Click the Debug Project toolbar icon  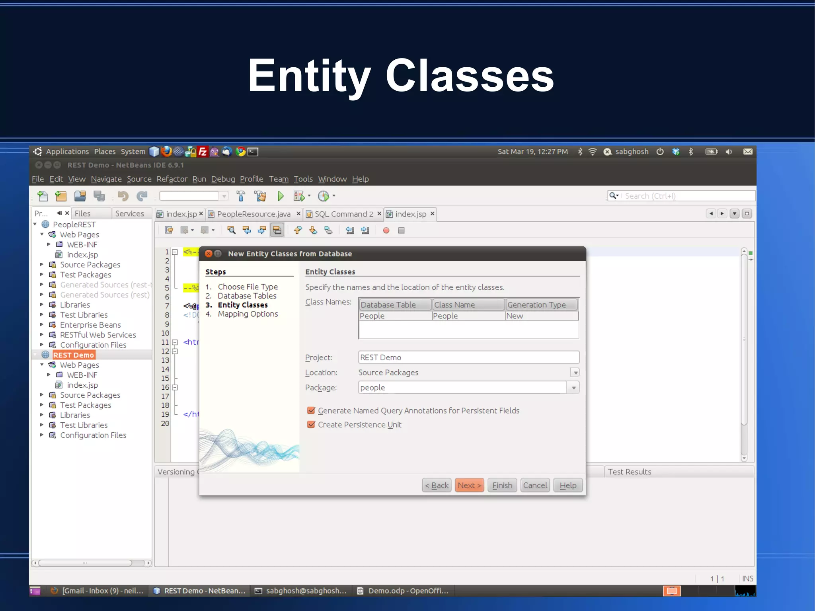click(299, 196)
